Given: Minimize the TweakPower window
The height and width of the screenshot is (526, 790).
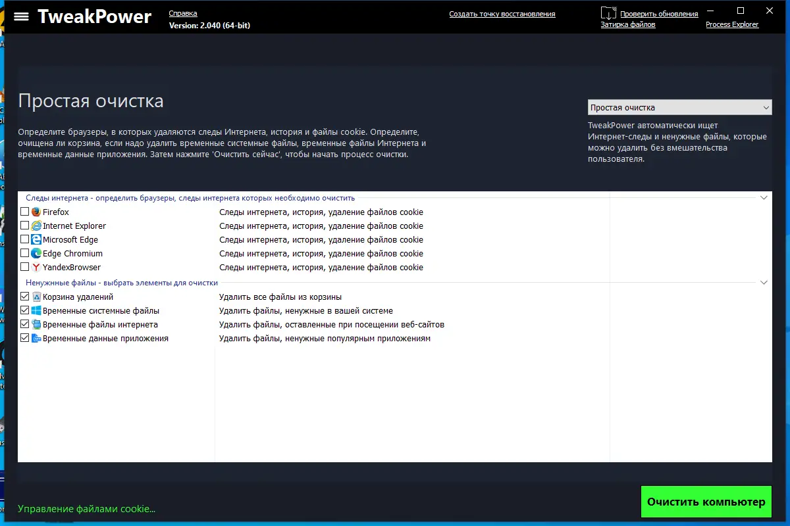Looking at the screenshot, I should (710, 11).
